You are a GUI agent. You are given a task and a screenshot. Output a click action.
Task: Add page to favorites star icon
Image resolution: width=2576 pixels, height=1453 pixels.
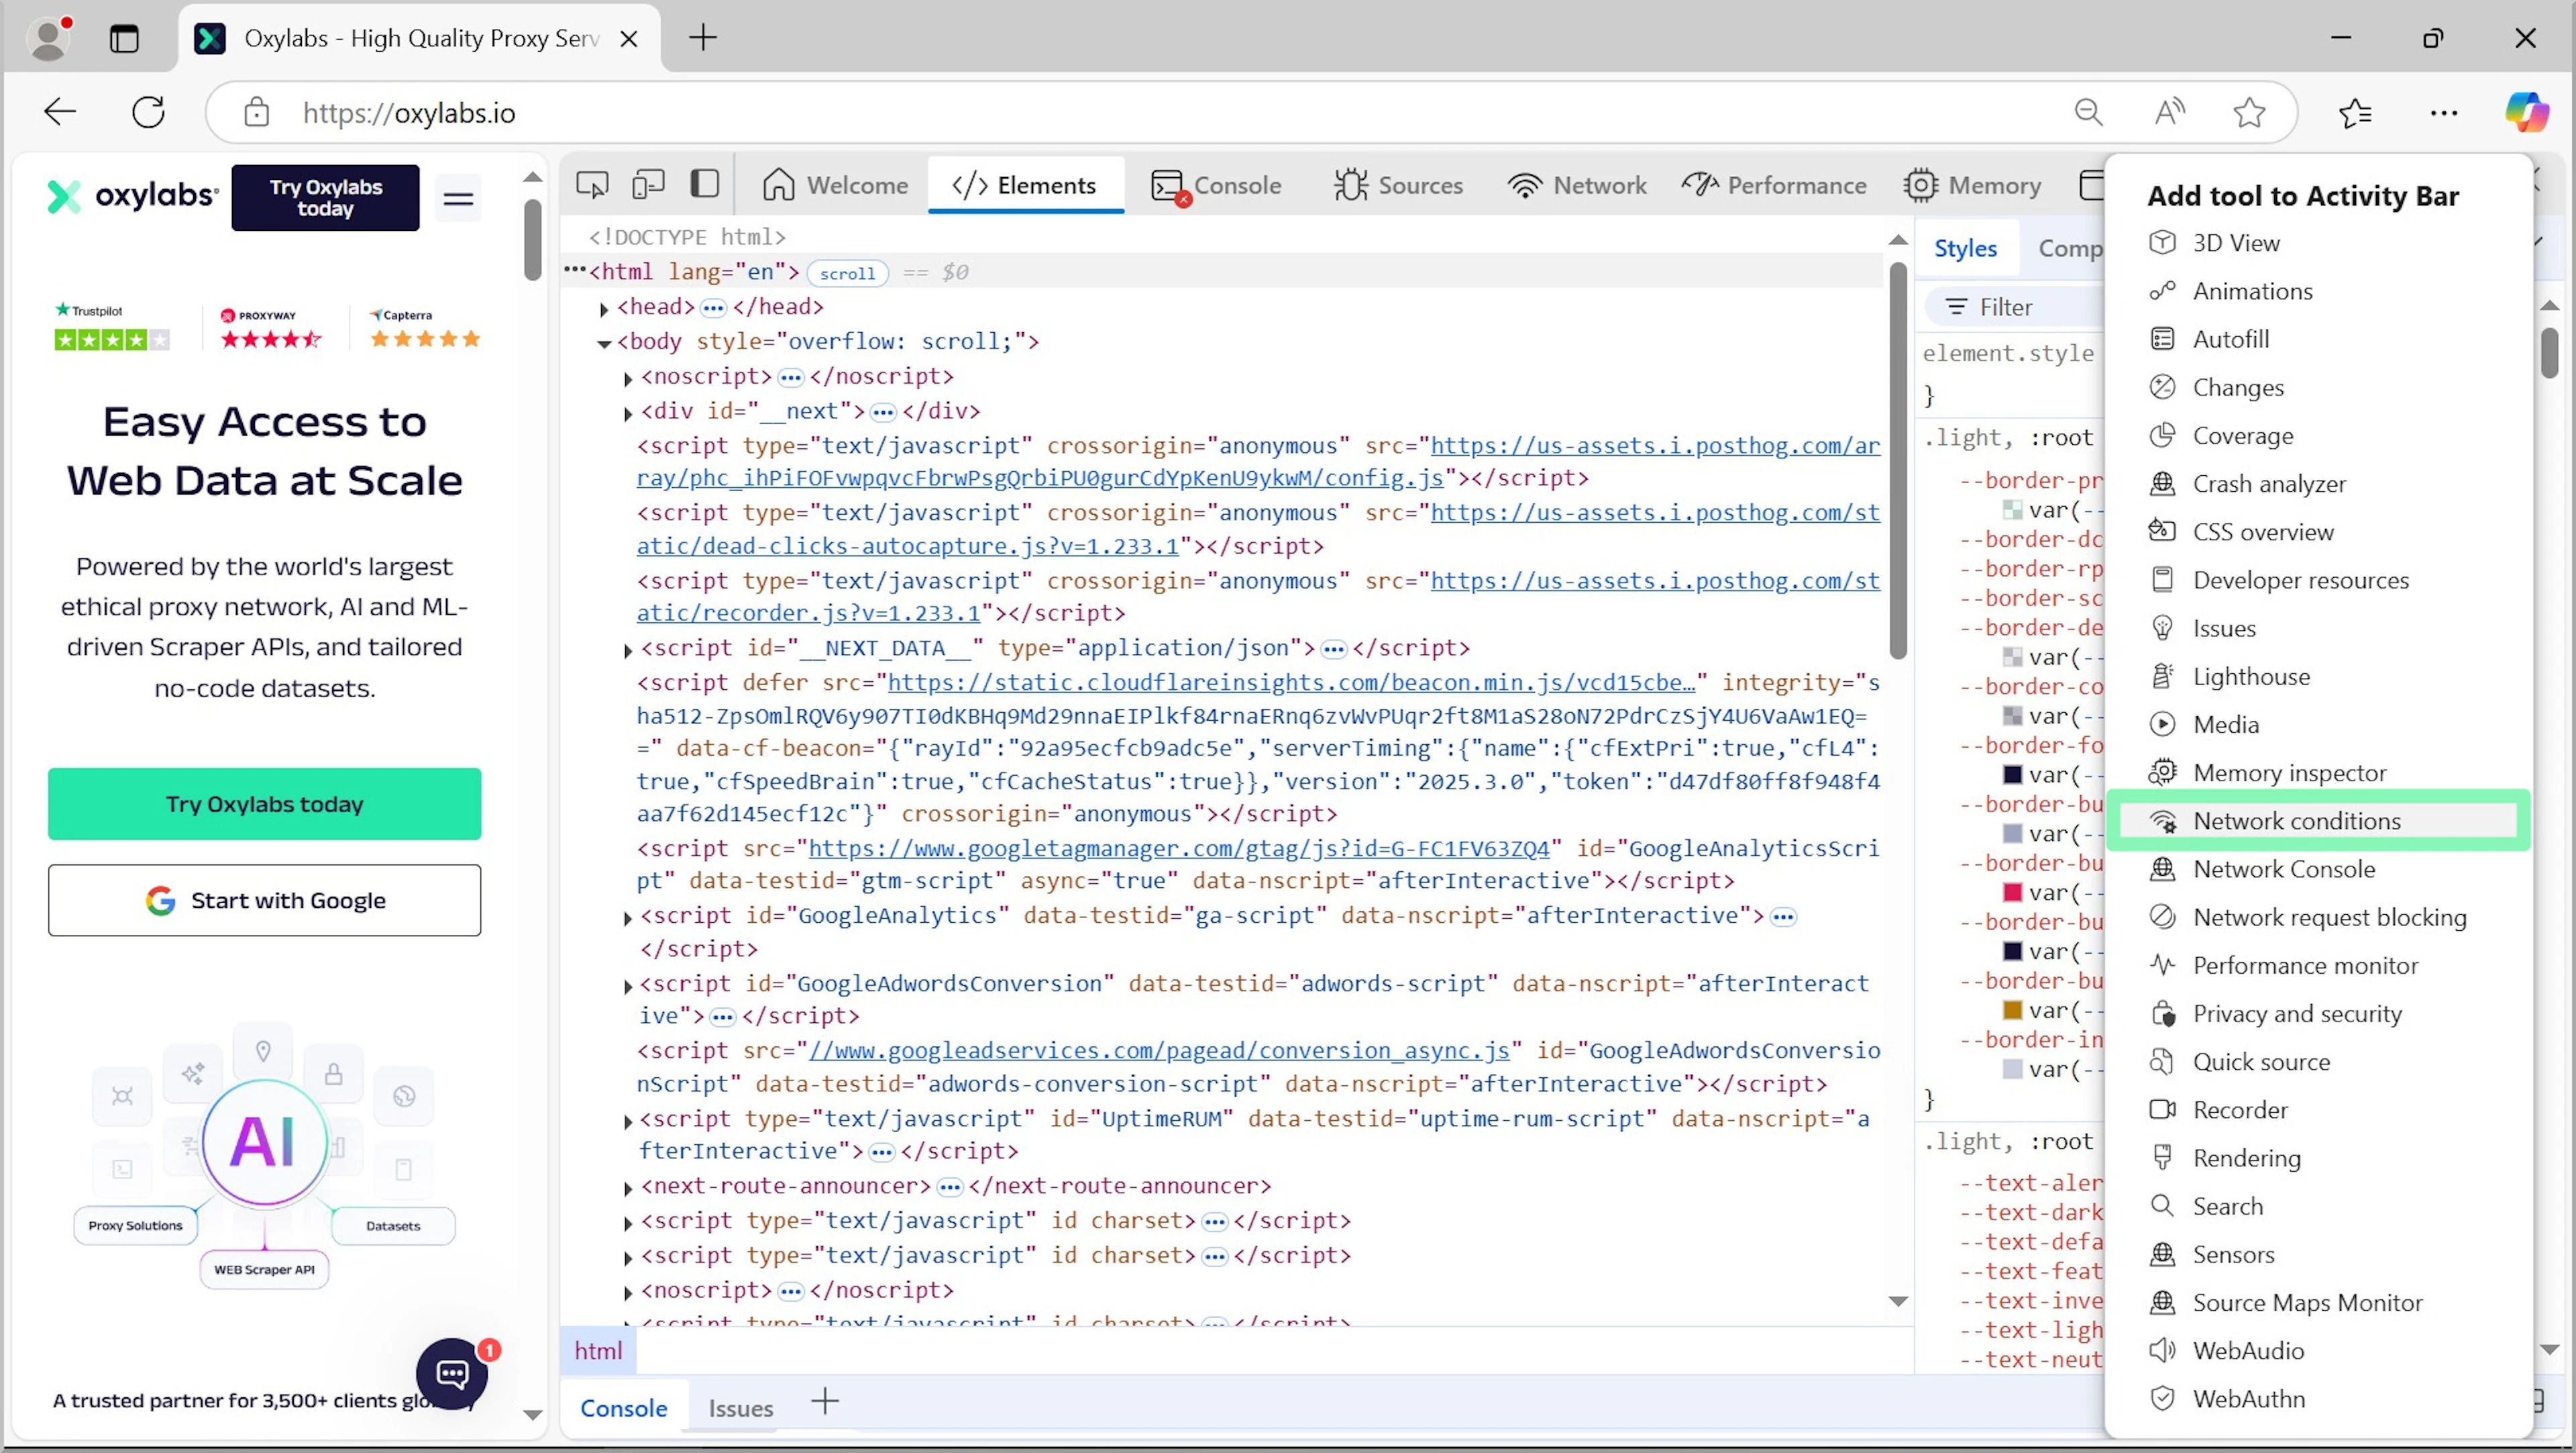point(2249,112)
